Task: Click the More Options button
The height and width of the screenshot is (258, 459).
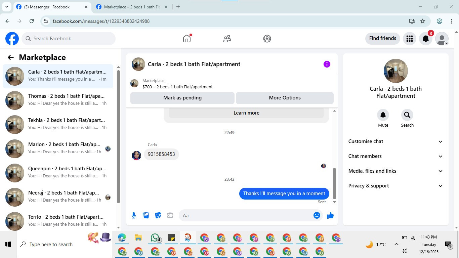Action: (285, 98)
